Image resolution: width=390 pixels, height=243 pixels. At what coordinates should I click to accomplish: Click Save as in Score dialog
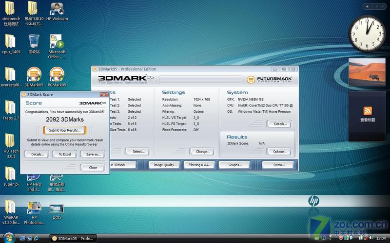pyautogui.click(x=93, y=154)
